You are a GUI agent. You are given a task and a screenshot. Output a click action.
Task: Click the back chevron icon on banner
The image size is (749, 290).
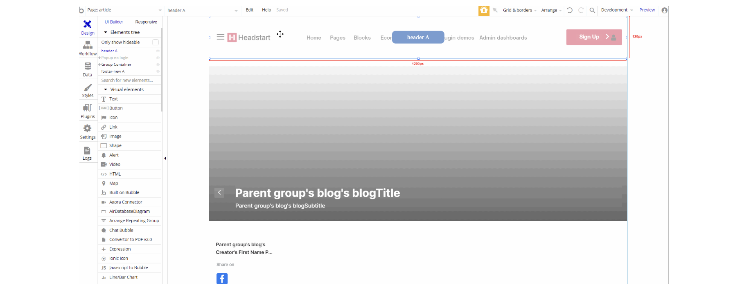point(219,192)
